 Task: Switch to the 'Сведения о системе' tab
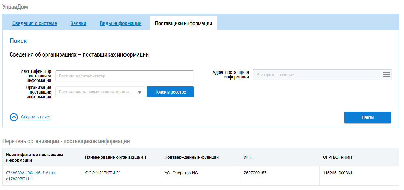(35, 24)
